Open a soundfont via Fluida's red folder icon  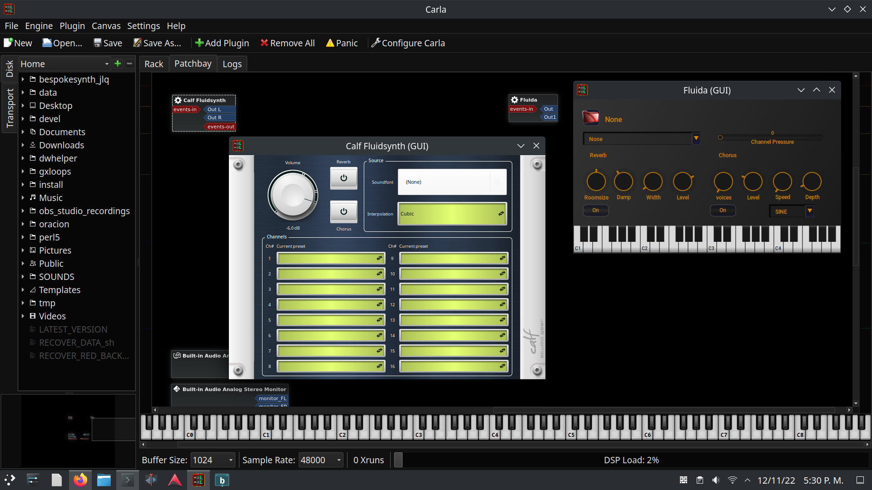click(x=590, y=118)
